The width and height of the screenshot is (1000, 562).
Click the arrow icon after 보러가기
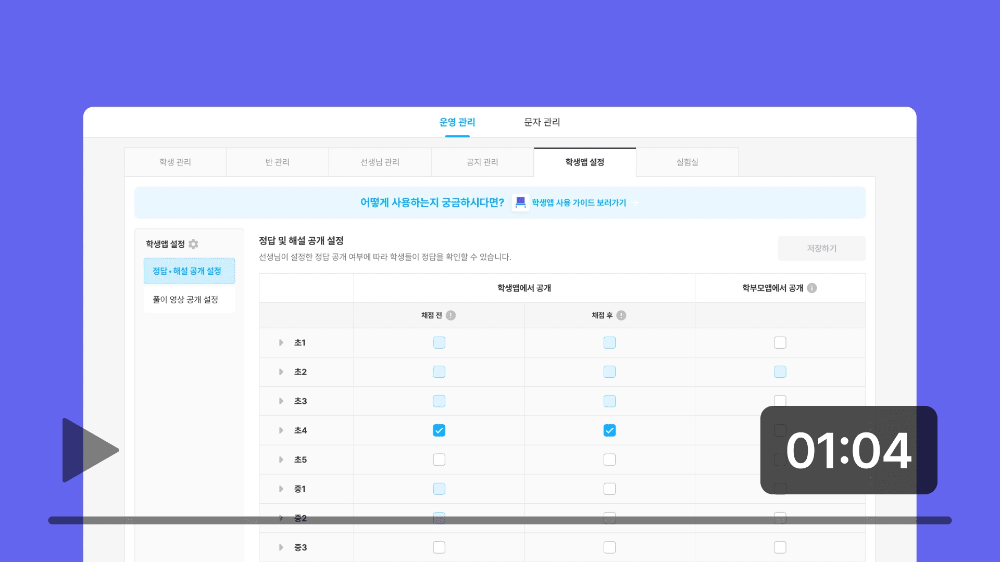[634, 203]
